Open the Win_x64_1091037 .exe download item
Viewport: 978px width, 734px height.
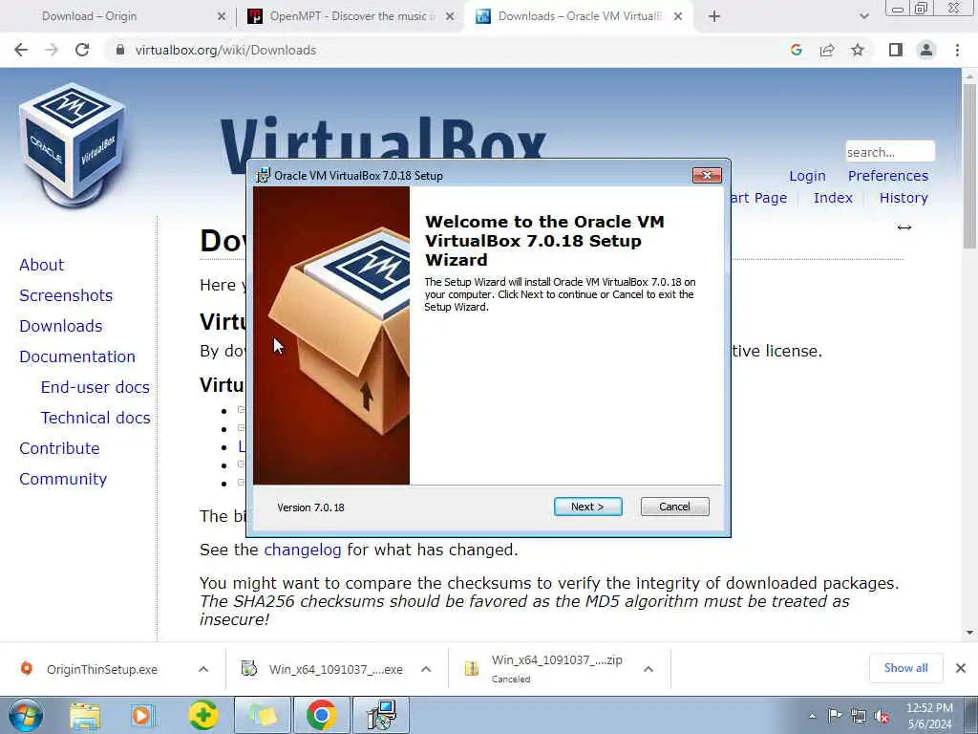point(335,669)
